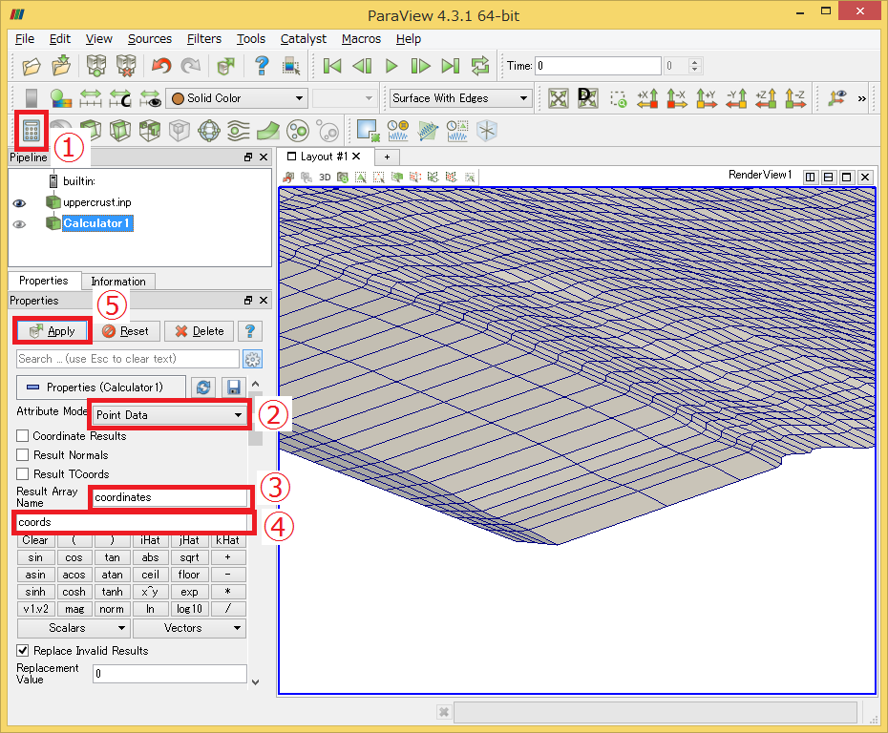Image resolution: width=888 pixels, height=733 pixels.
Task: Uncheck Replace Invalid Results checkbox
Action: pyautogui.click(x=23, y=650)
